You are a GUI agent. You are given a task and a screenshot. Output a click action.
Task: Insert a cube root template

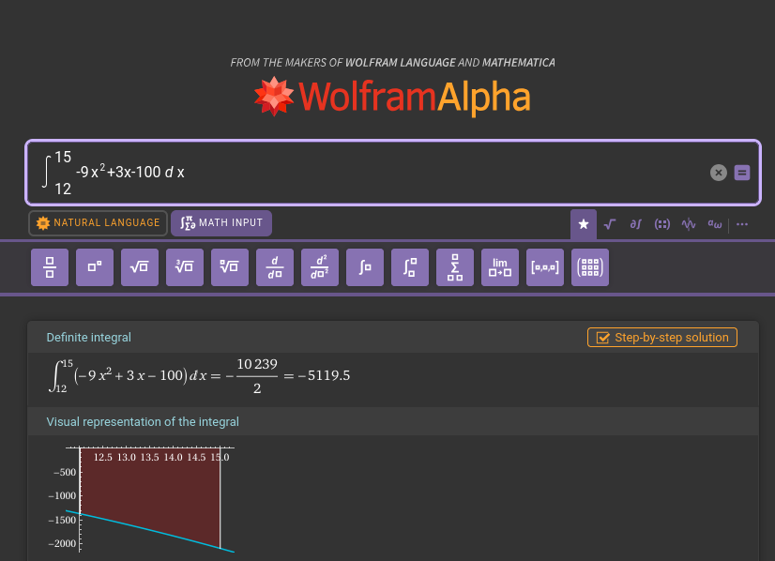185,267
